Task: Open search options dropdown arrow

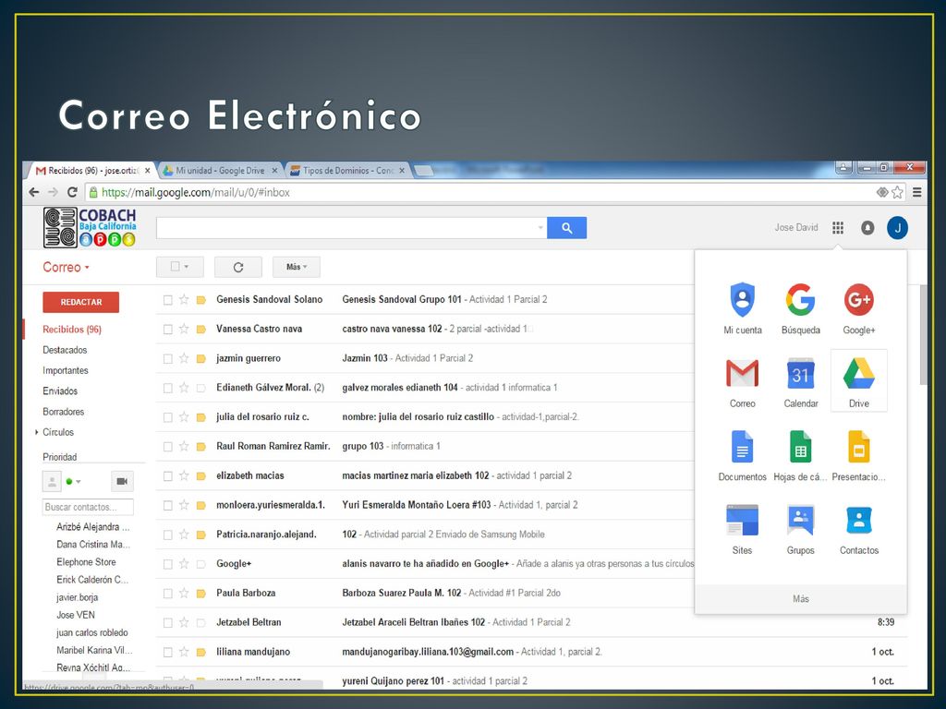Action: pos(540,228)
